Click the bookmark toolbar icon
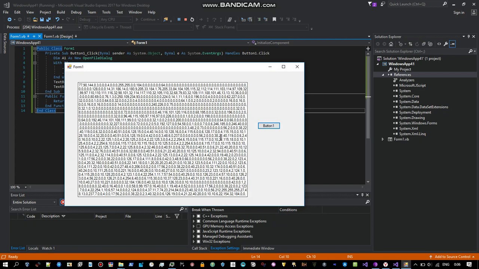Screen dimensions: 479x269 point(274,19)
